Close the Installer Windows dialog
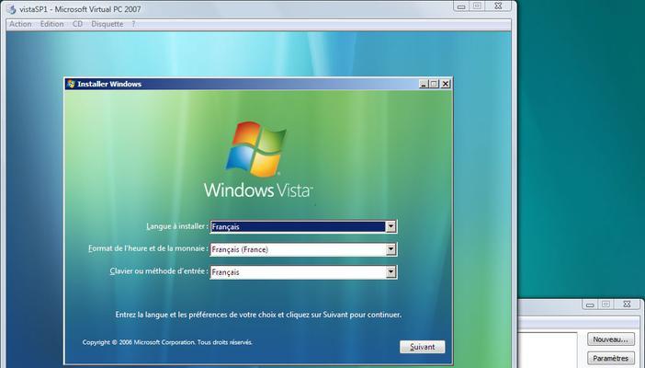Viewport: 645px width, 368px height. [x=446, y=84]
